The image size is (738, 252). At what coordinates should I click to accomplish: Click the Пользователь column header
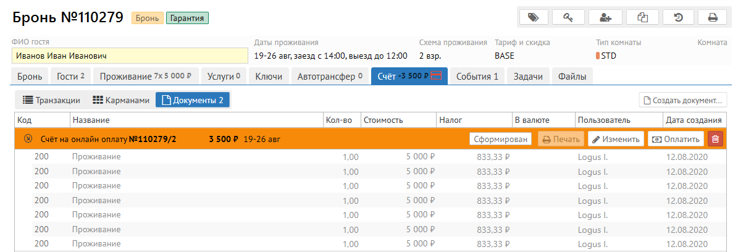tap(618, 120)
